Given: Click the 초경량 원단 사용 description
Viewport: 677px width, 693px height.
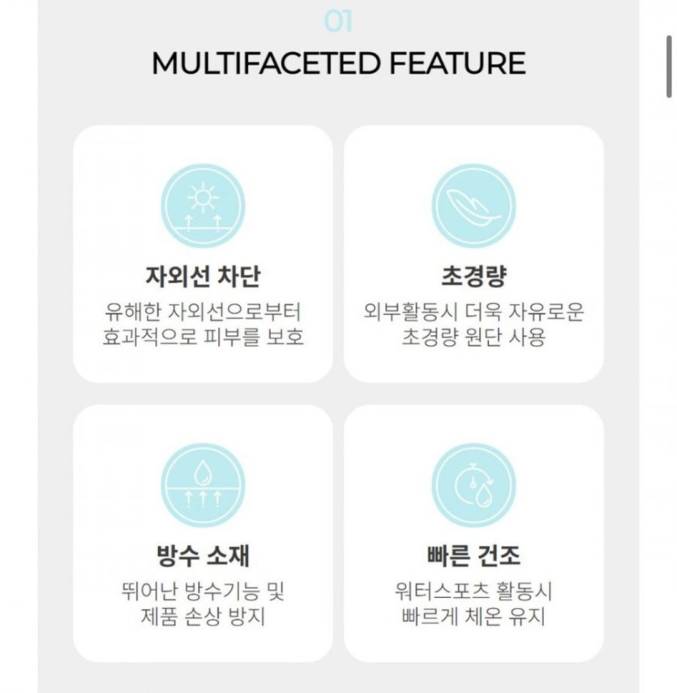Looking at the screenshot, I should point(473,338).
